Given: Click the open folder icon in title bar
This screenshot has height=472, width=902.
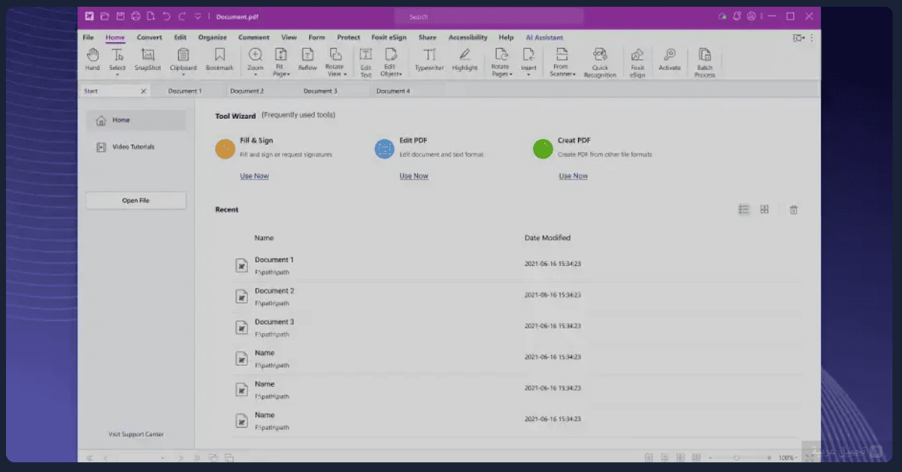Looking at the screenshot, I should pos(104,16).
